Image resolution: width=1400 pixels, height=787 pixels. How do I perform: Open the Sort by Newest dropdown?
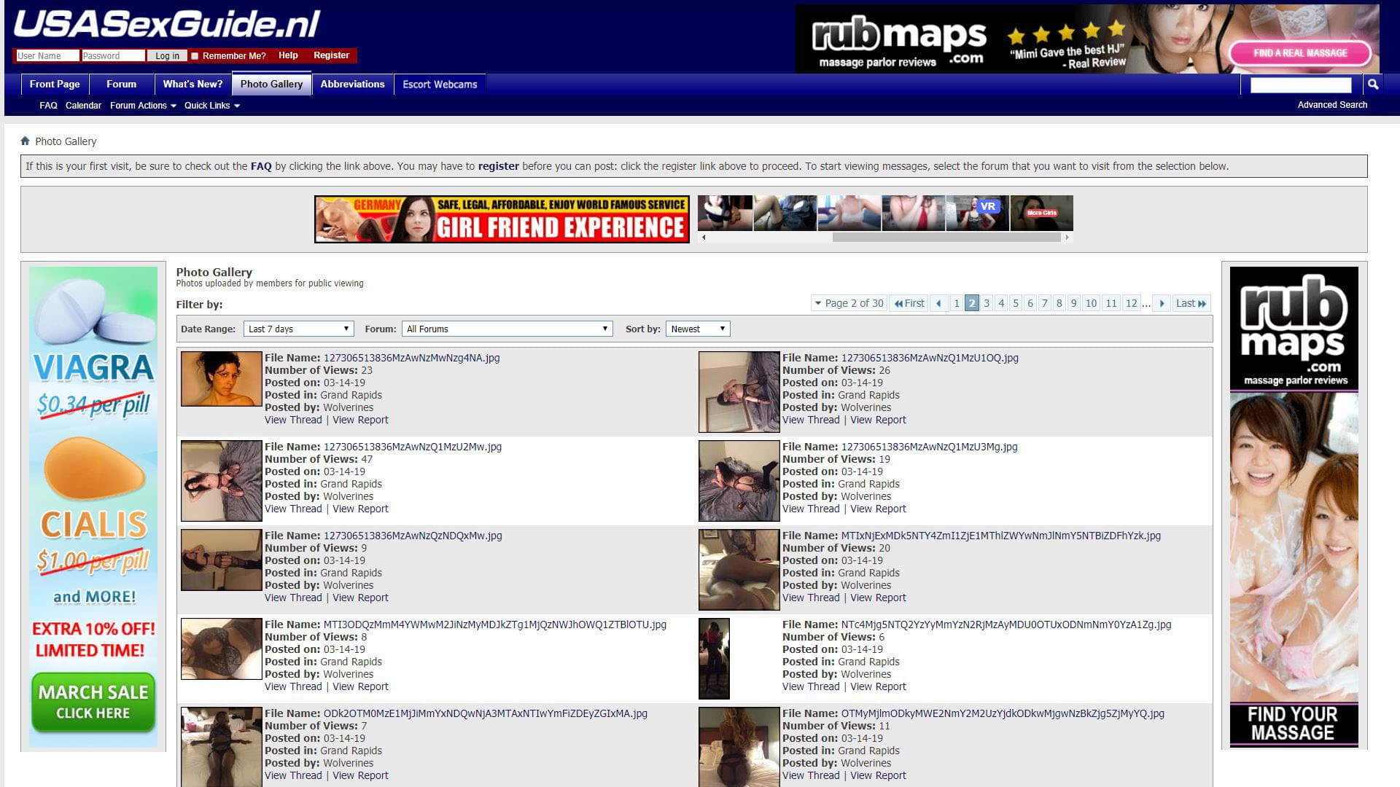tap(698, 329)
